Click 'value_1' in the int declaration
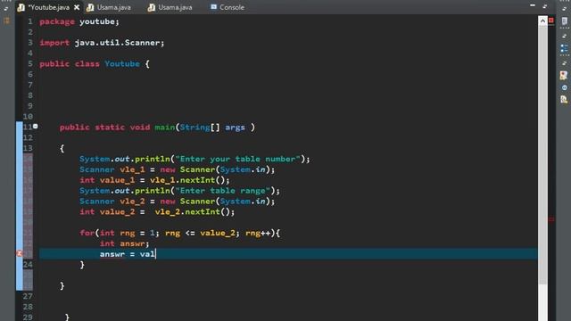This screenshot has width=571, height=321. [x=117, y=180]
